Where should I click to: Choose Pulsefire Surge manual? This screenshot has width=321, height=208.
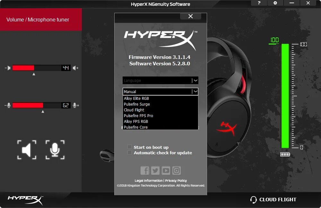(160, 104)
